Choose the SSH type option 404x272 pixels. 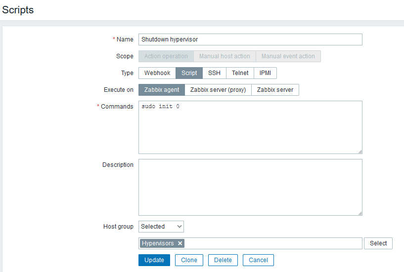tap(214, 73)
